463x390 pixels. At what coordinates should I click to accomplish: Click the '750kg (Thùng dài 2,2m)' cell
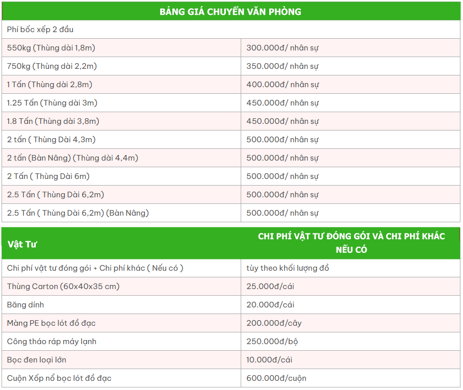click(52, 66)
